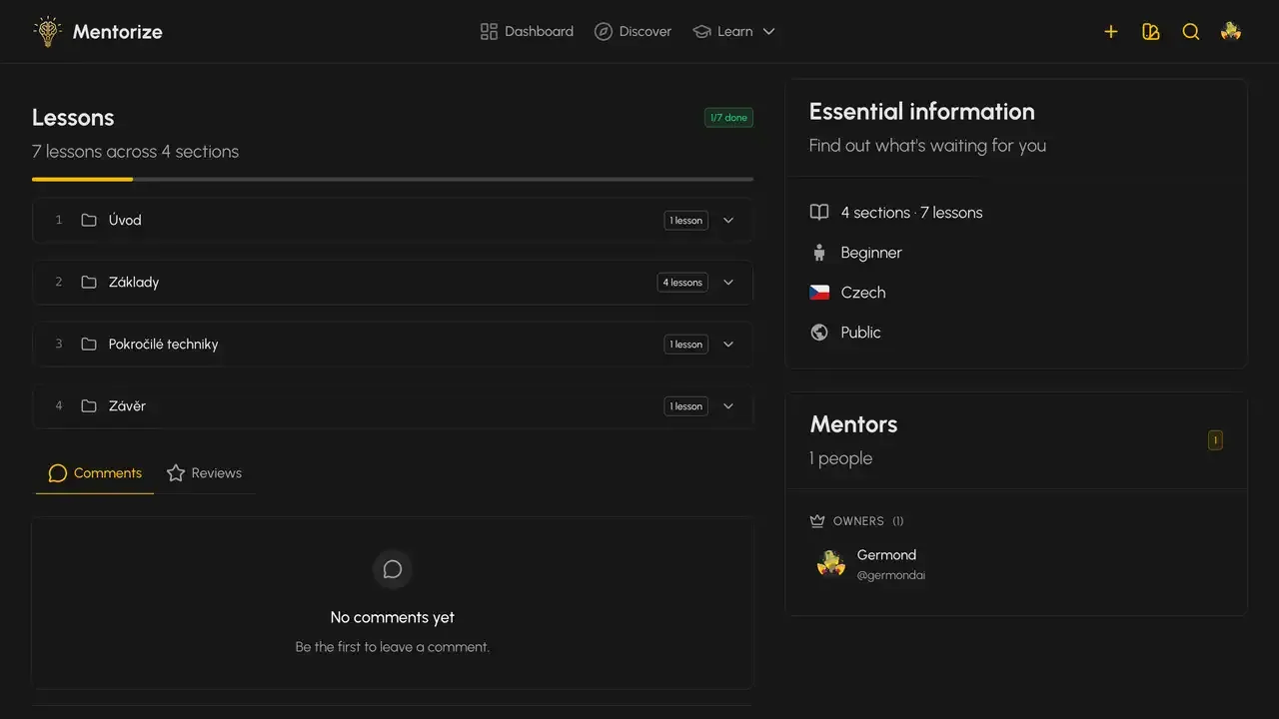
Task: Select the Závěr section title
Action: pyautogui.click(x=127, y=405)
